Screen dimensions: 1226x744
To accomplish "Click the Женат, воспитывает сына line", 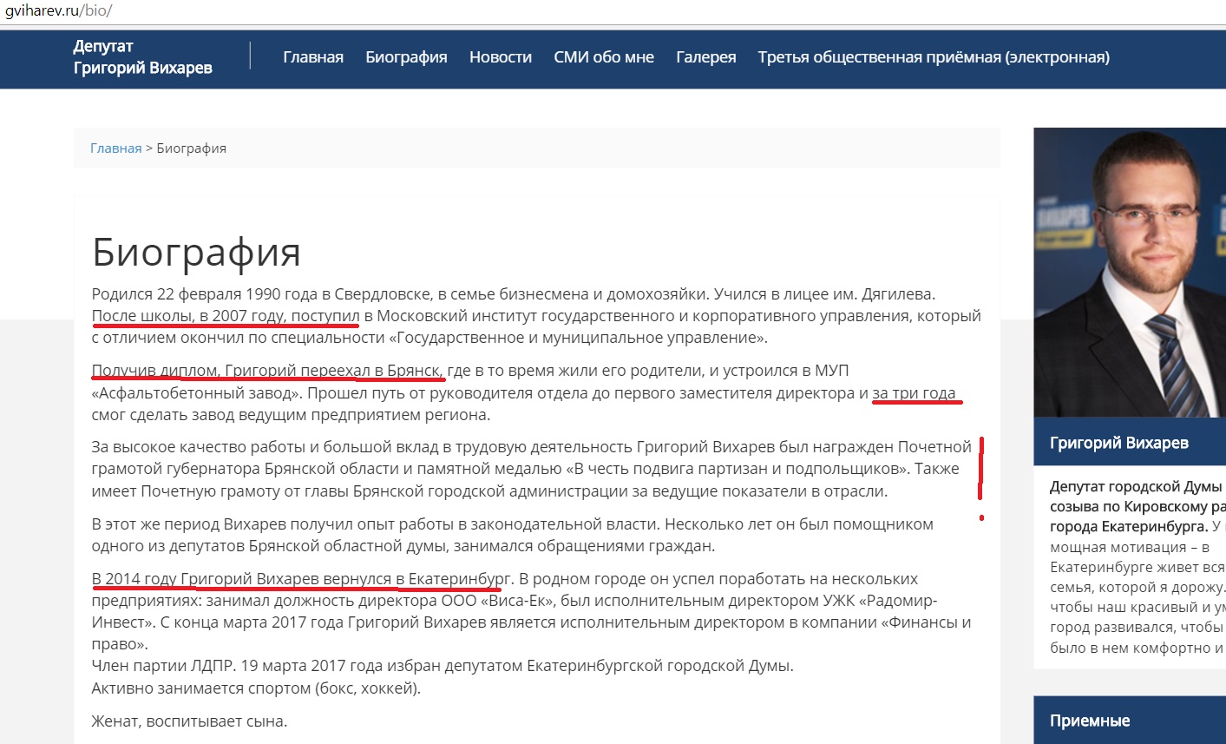I will click(x=189, y=721).
